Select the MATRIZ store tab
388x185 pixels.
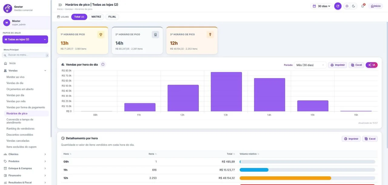click(x=96, y=17)
